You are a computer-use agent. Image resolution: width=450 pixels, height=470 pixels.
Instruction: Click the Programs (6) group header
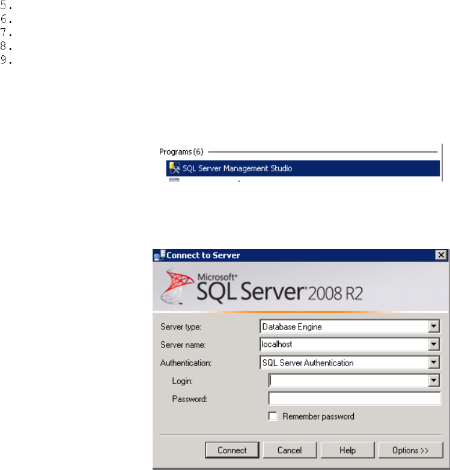tap(181, 151)
